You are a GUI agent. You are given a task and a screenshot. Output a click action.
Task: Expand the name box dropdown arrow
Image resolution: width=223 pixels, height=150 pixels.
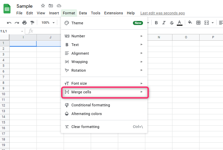coord(22,31)
